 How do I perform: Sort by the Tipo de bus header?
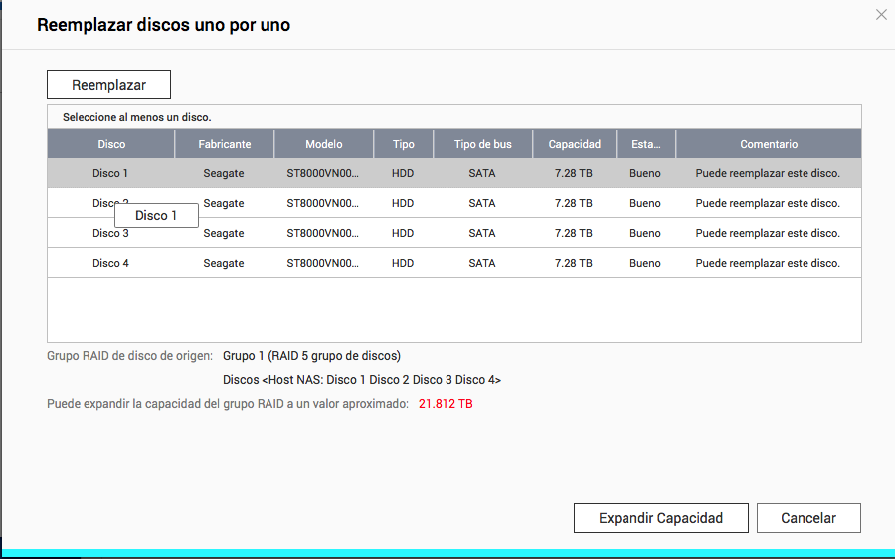482,144
